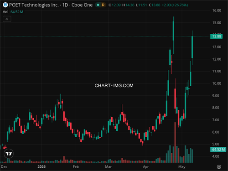The width and height of the screenshot is (228, 171).
Task: Open chart settings gear icon
Action: click(x=219, y=167)
